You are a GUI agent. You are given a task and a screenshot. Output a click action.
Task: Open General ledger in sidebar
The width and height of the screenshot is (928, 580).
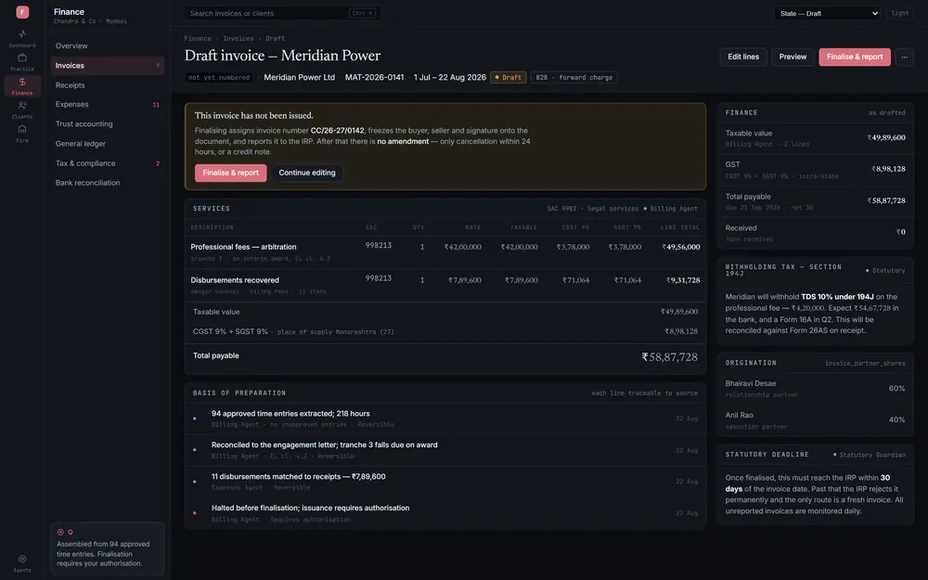tap(107, 143)
